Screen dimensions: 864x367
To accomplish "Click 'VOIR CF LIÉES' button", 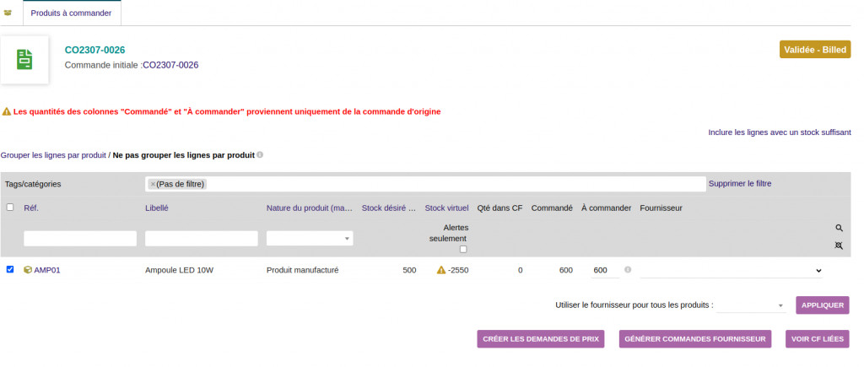I will tap(817, 339).
